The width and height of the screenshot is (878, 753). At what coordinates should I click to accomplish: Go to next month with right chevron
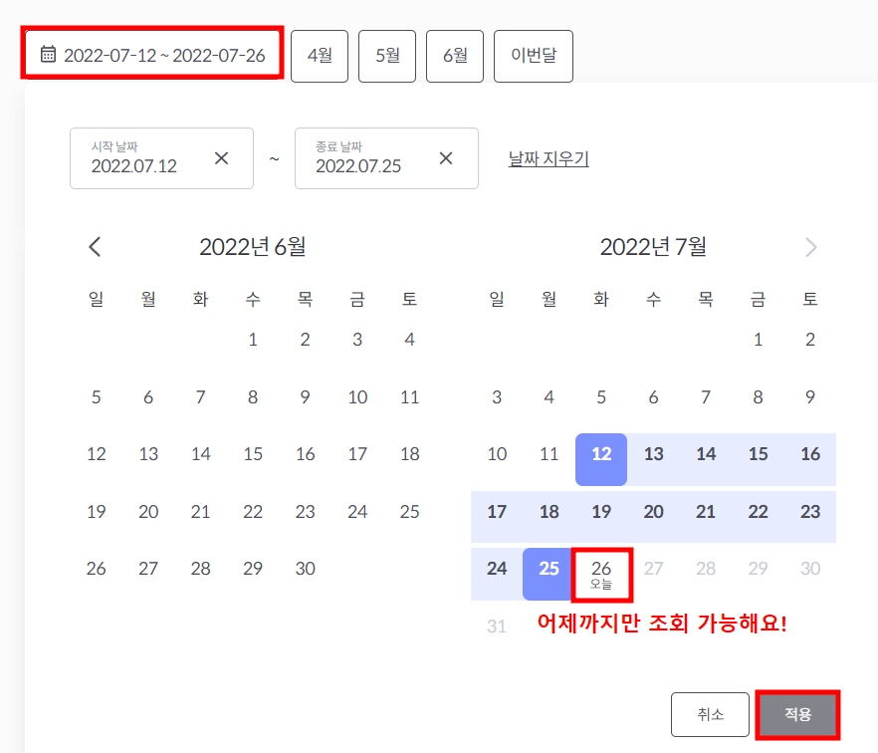[x=810, y=247]
